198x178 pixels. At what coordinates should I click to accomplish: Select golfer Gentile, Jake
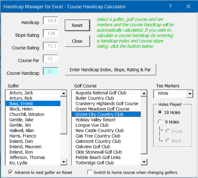[x=33, y=120]
